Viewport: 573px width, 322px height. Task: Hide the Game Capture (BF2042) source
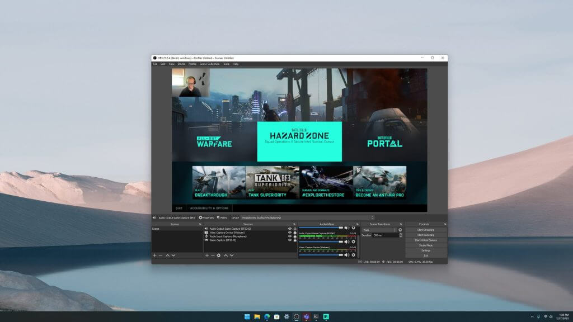click(x=290, y=240)
